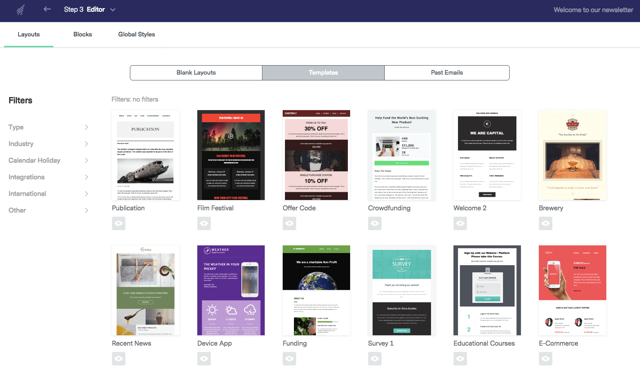Open the Global Styles tab

pos(137,35)
